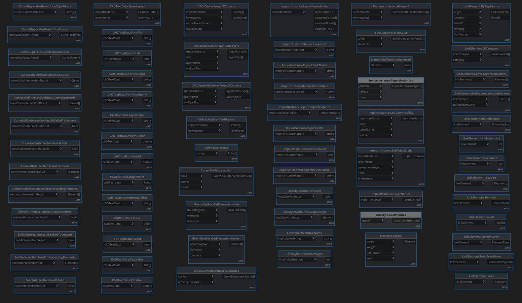
Task: Select the Element.IntersectsElement node header
Action: (390, 6)
